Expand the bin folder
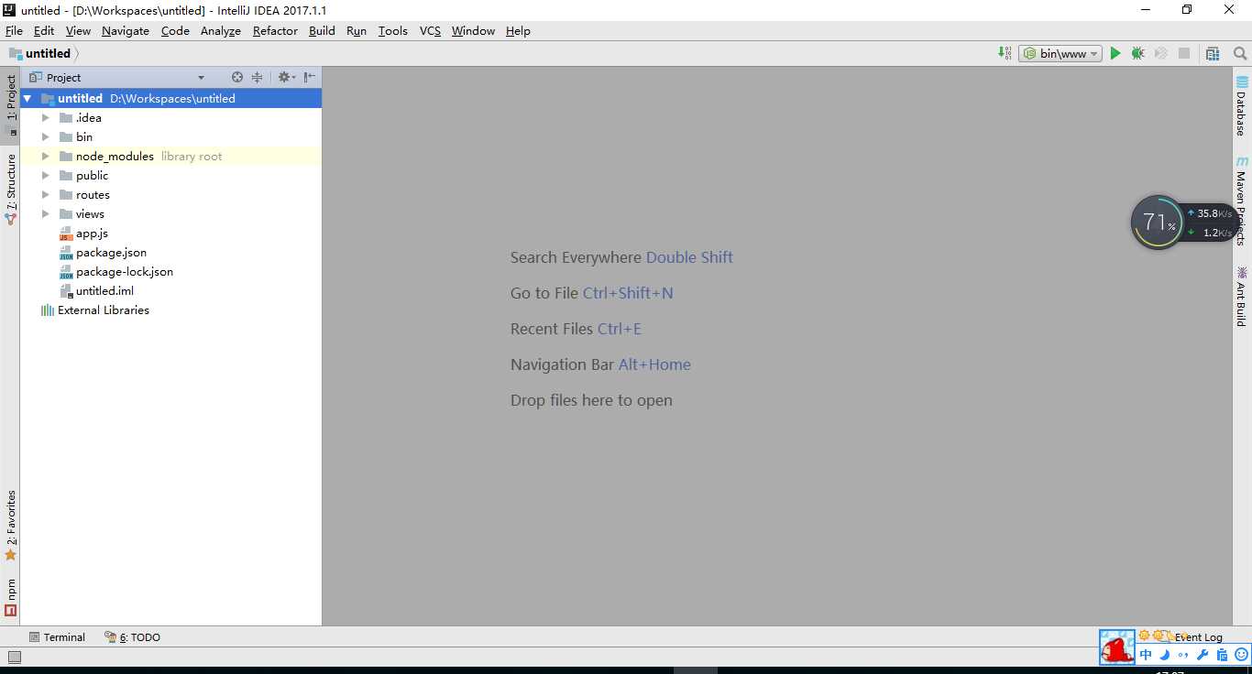The height and width of the screenshot is (674, 1252). (46, 137)
